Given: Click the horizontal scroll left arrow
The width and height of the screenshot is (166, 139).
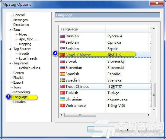Looking at the screenshot, I should pyautogui.click(x=61, y=115).
